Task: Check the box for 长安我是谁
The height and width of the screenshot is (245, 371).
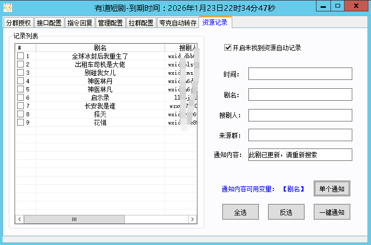Action: pos(21,105)
